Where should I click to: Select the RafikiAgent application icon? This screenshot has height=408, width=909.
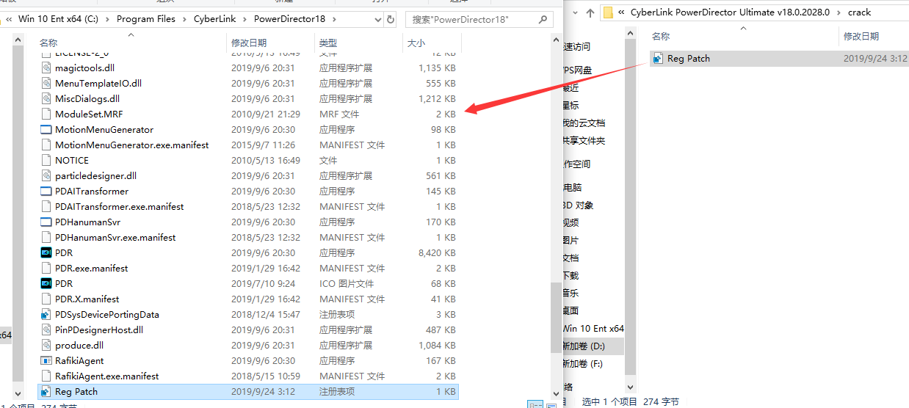click(46, 360)
